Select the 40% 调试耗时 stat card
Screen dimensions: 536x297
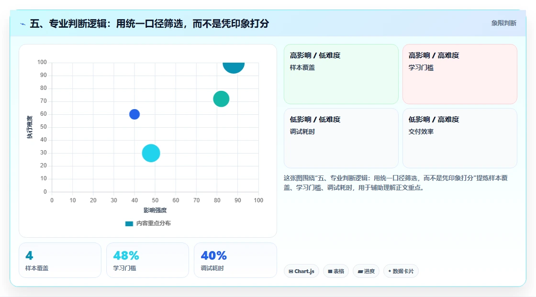click(235, 260)
